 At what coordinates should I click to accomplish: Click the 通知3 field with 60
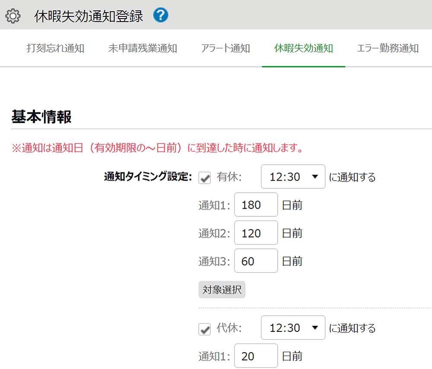click(256, 261)
